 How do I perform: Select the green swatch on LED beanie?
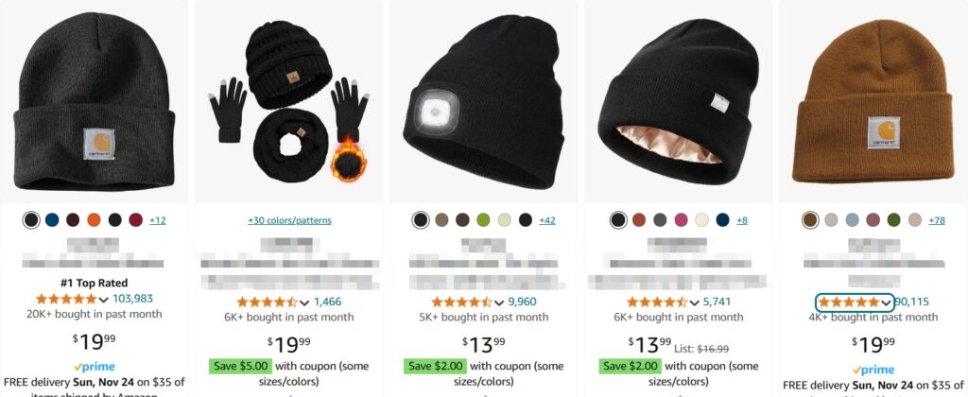483,220
